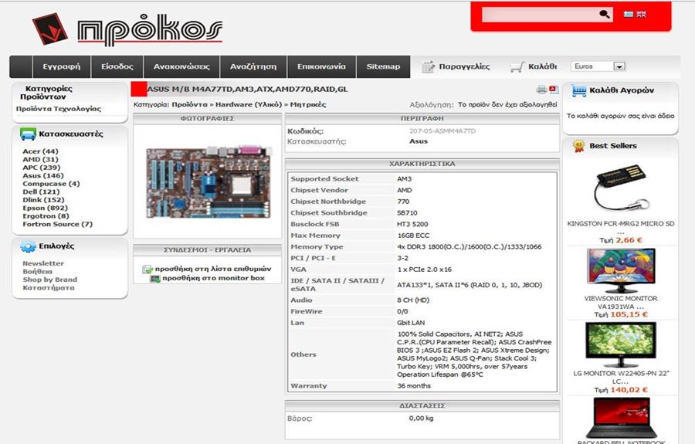Click the Μητρικές breadcrumb link
The width and height of the screenshot is (695, 444).
click(x=307, y=104)
